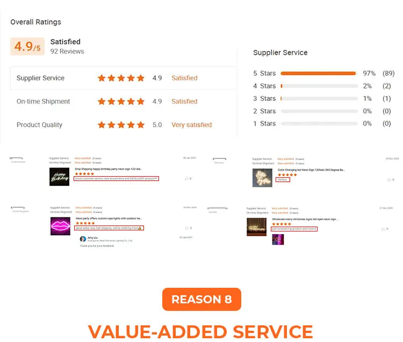Like the pink lips neon review

coord(186,228)
